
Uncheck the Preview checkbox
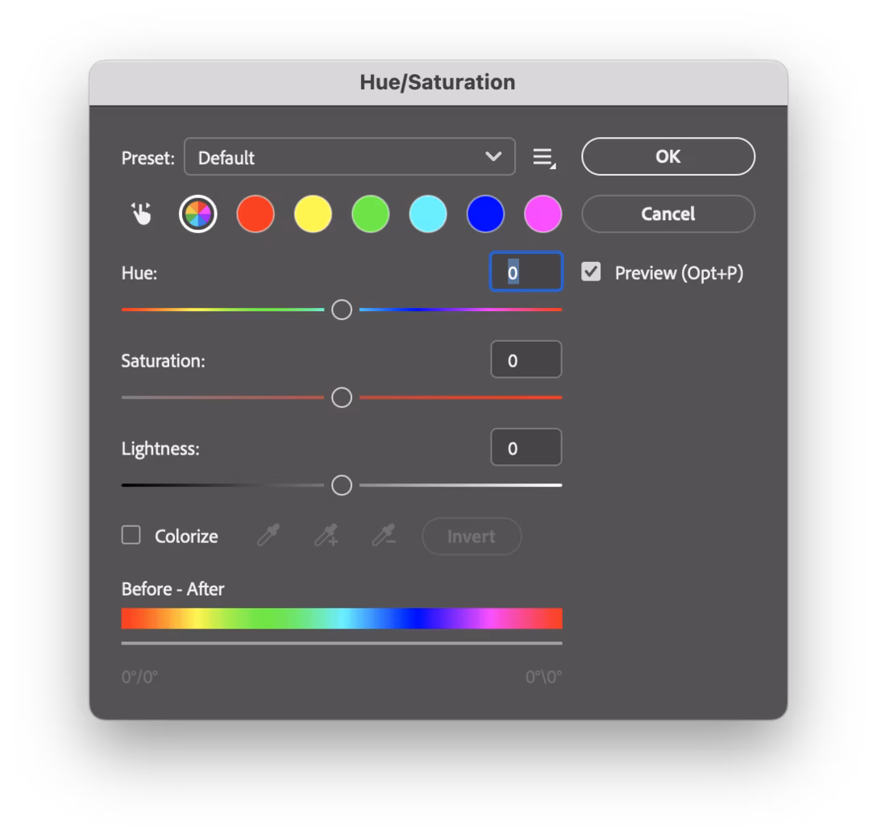[592, 272]
